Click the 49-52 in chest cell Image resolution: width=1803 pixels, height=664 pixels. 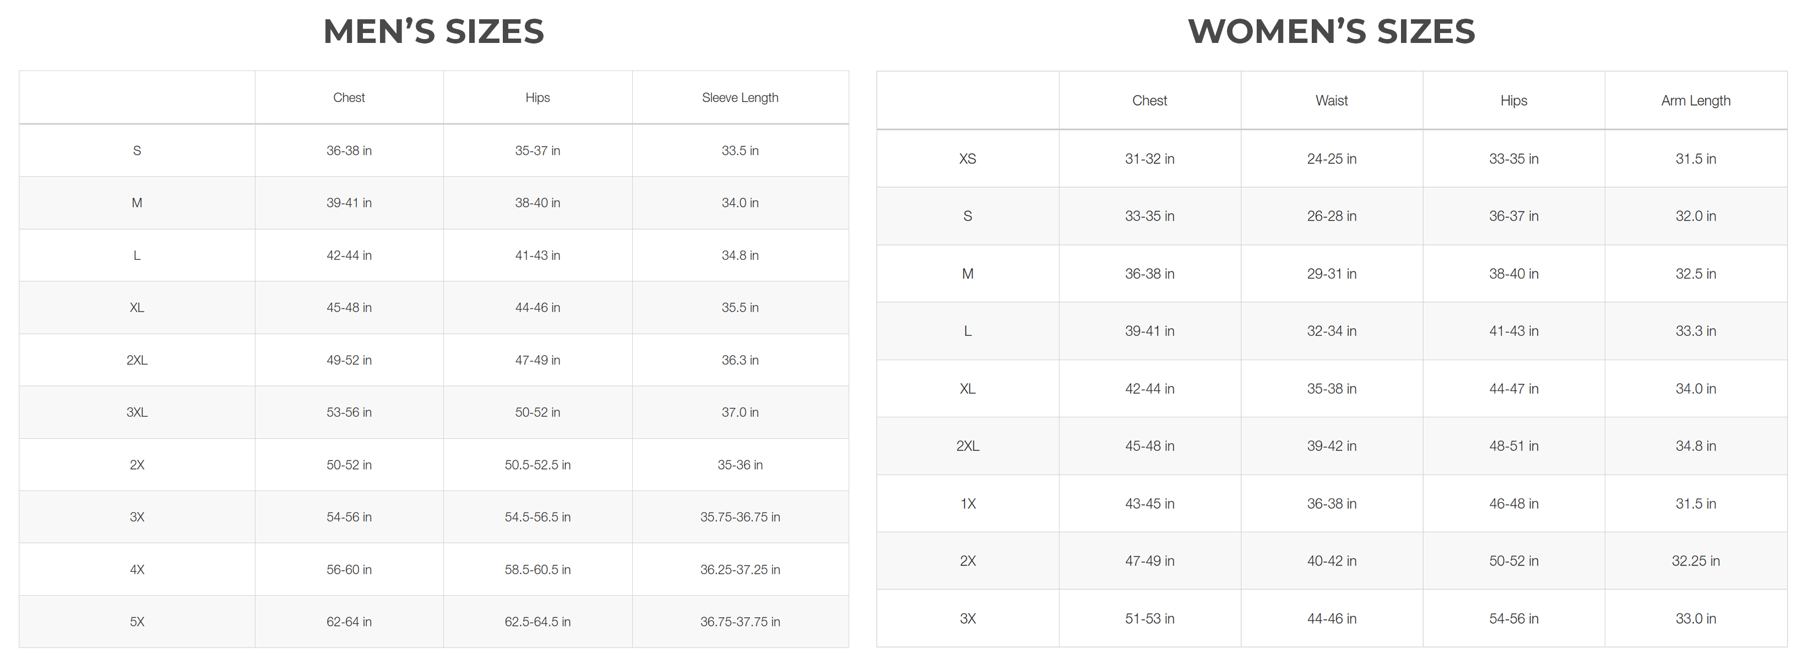pos(349,360)
